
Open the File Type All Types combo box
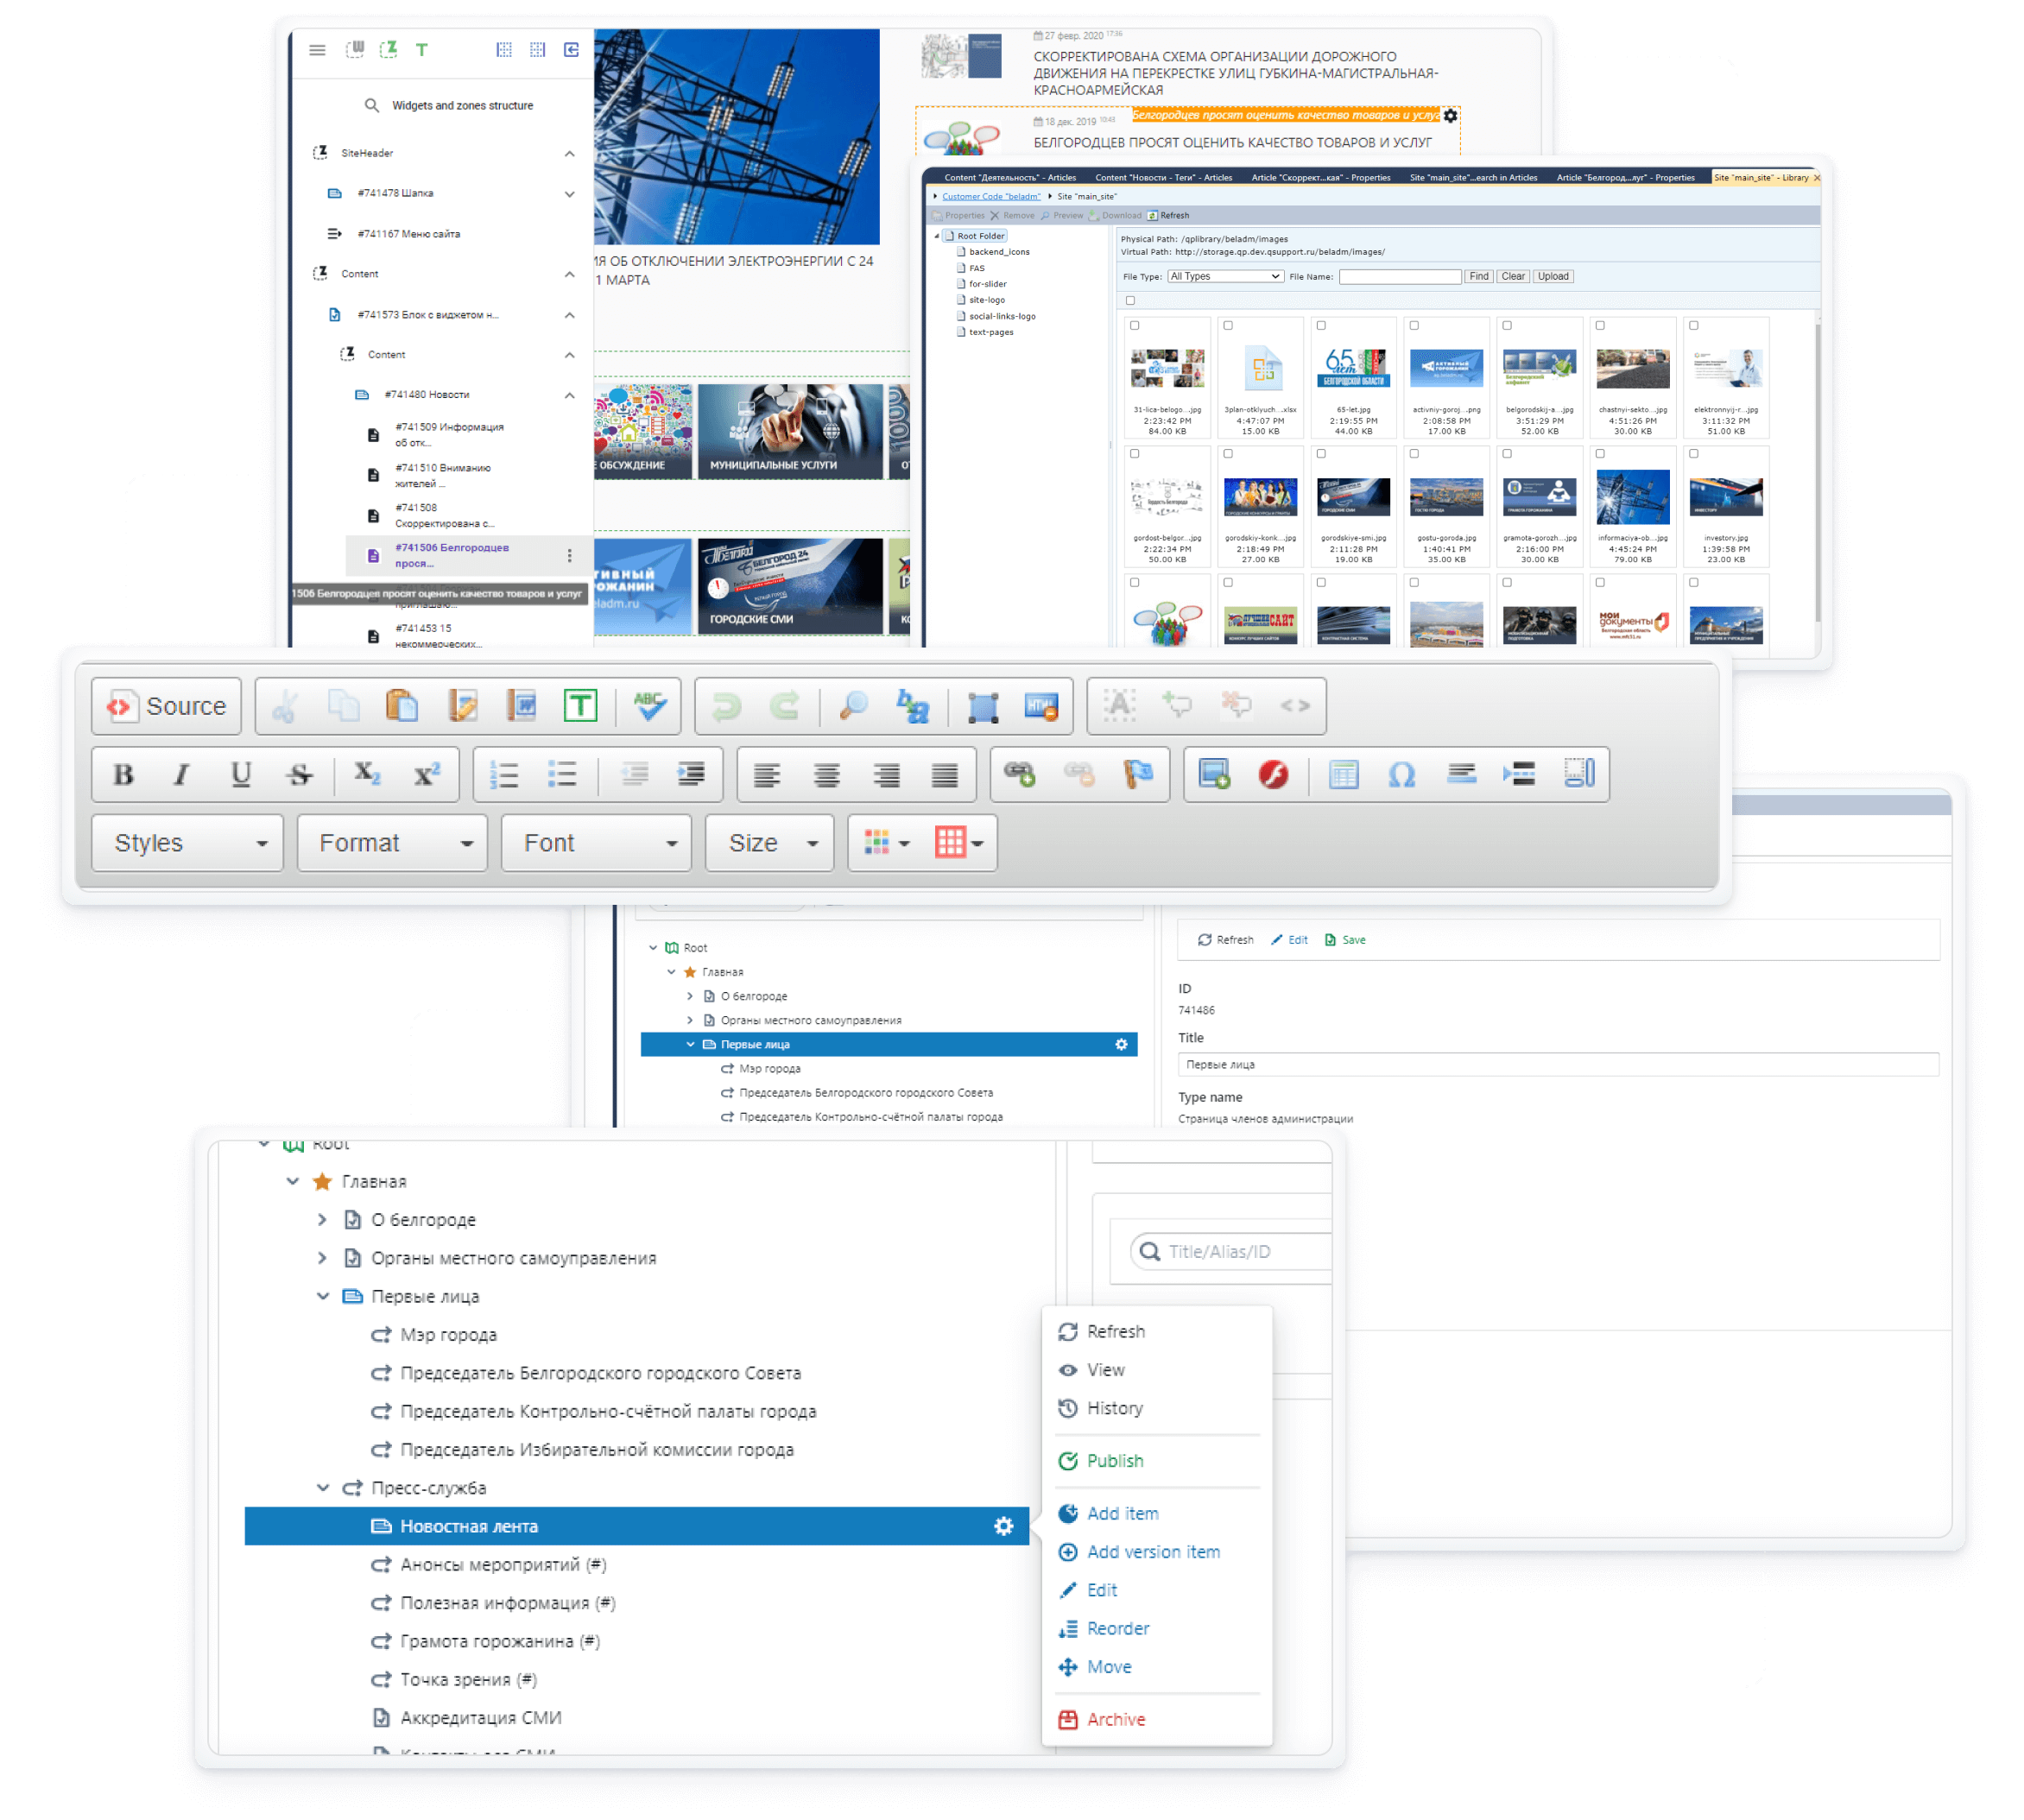1226,277
